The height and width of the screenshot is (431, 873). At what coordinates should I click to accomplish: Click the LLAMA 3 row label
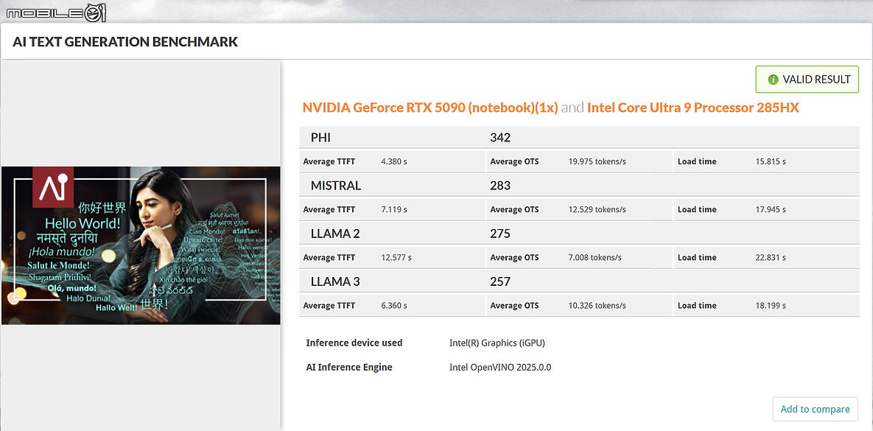point(335,281)
